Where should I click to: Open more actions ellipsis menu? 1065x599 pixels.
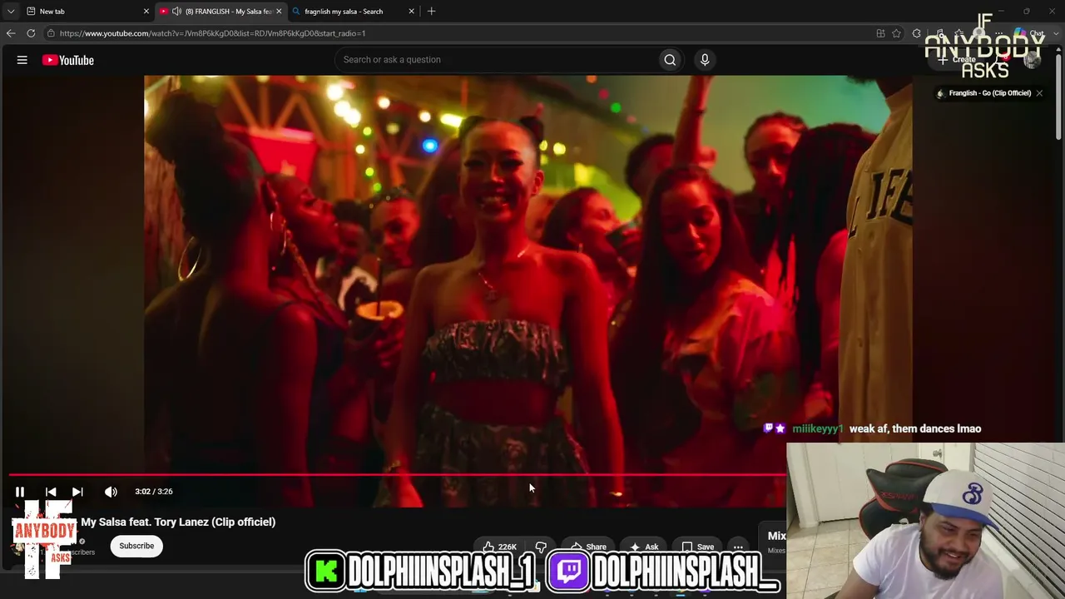point(738,547)
